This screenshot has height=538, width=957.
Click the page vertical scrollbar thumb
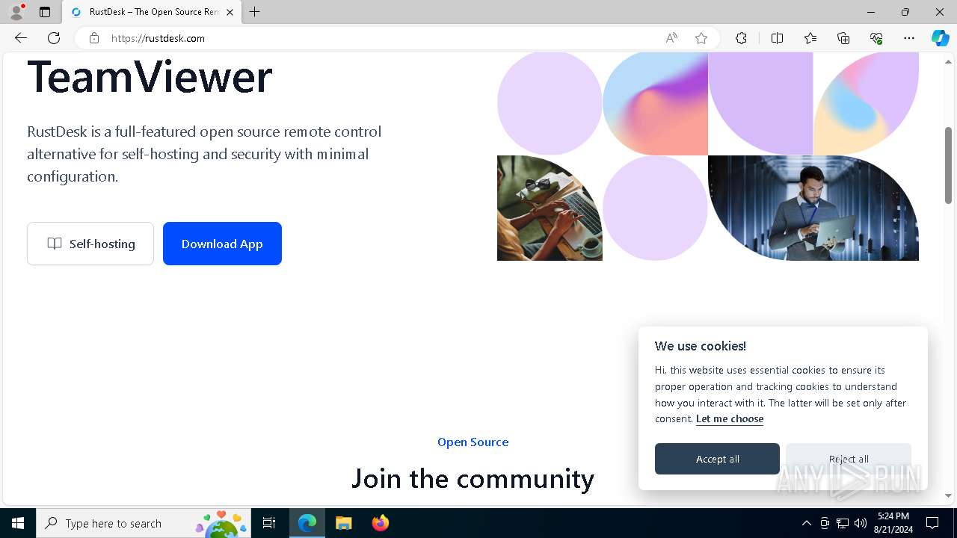pos(948,165)
